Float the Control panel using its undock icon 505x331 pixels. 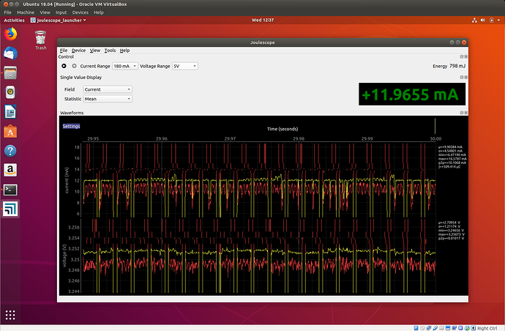[x=462, y=56]
